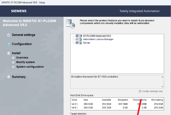Click the S7-PLCSIM Advanced V8.0 component icon
The height and width of the screenshot is (115, 171).
point(80,36)
